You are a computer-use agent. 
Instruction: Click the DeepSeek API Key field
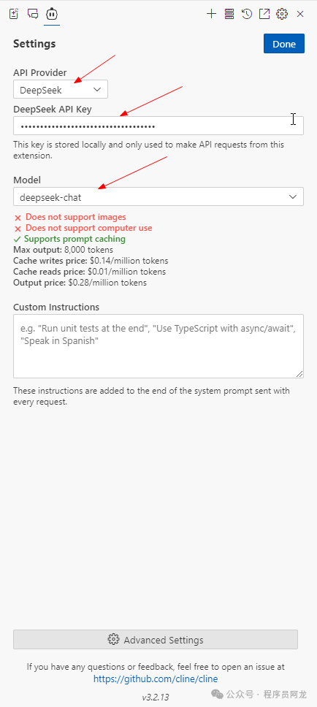point(158,126)
